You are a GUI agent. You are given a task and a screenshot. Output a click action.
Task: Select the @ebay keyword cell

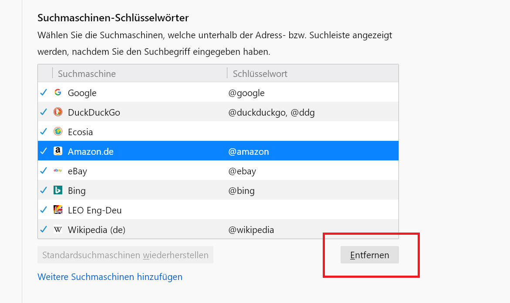point(242,171)
